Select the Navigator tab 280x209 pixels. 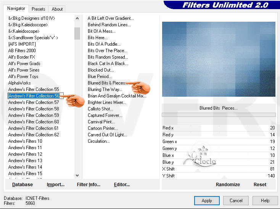pyautogui.click(x=16, y=8)
